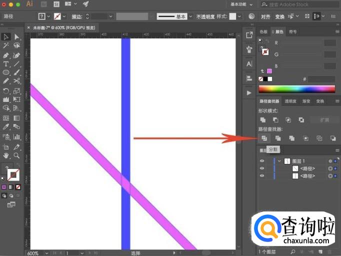Click the Intersect shape mode button
The width and height of the screenshot is (341, 256).
288,120
